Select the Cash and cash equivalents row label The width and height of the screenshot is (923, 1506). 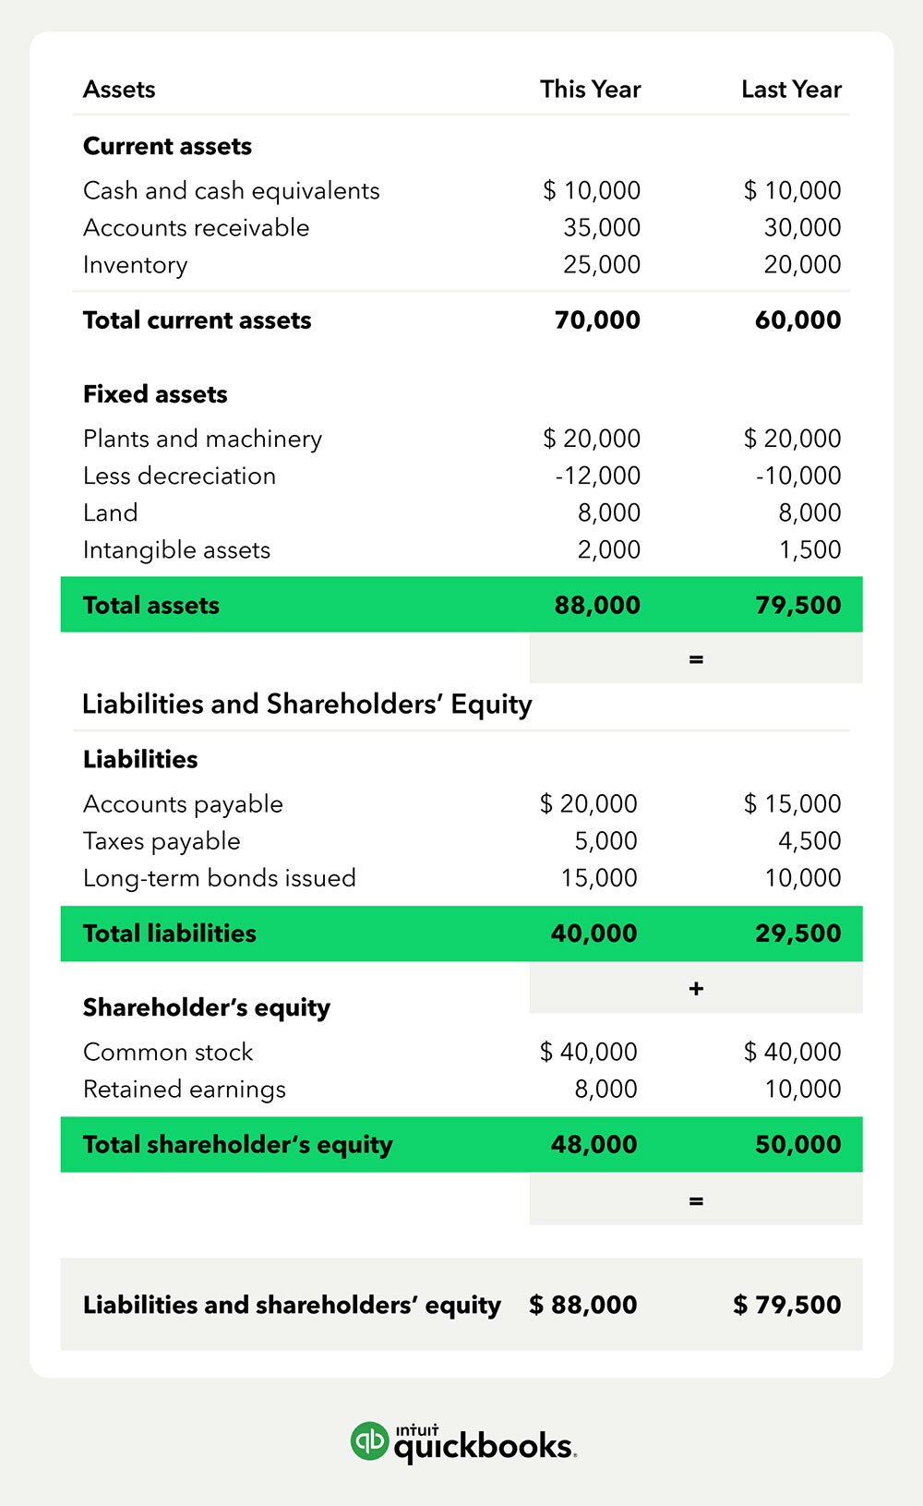click(x=231, y=191)
